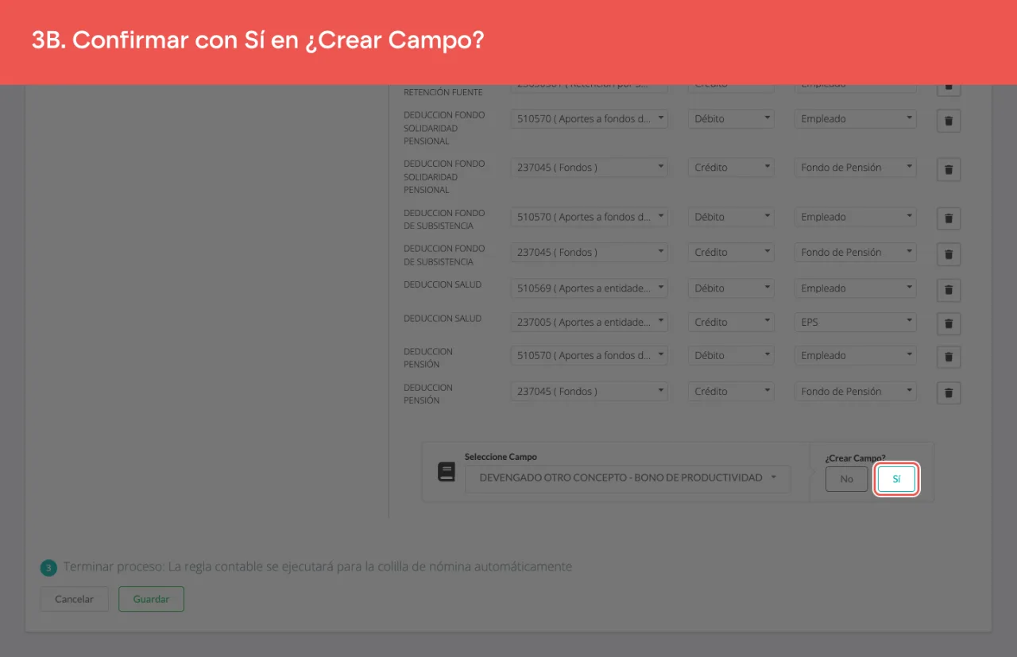Screen dimensions: 1017x657
Task: Open the Seleccione Campo dropdown
Action: point(628,478)
